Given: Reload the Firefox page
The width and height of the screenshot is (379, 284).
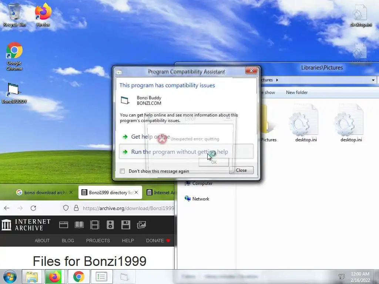Looking at the screenshot, I should (x=33, y=208).
